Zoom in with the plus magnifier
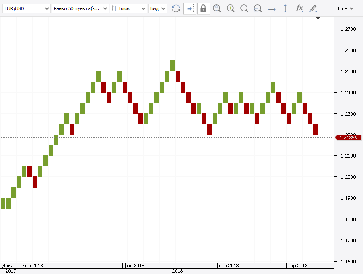Image resolution: width=363 pixels, height=274 pixels. 231,8
